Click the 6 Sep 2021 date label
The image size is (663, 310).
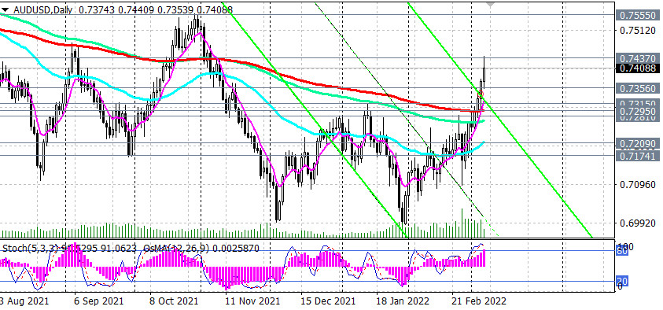(x=99, y=301)
